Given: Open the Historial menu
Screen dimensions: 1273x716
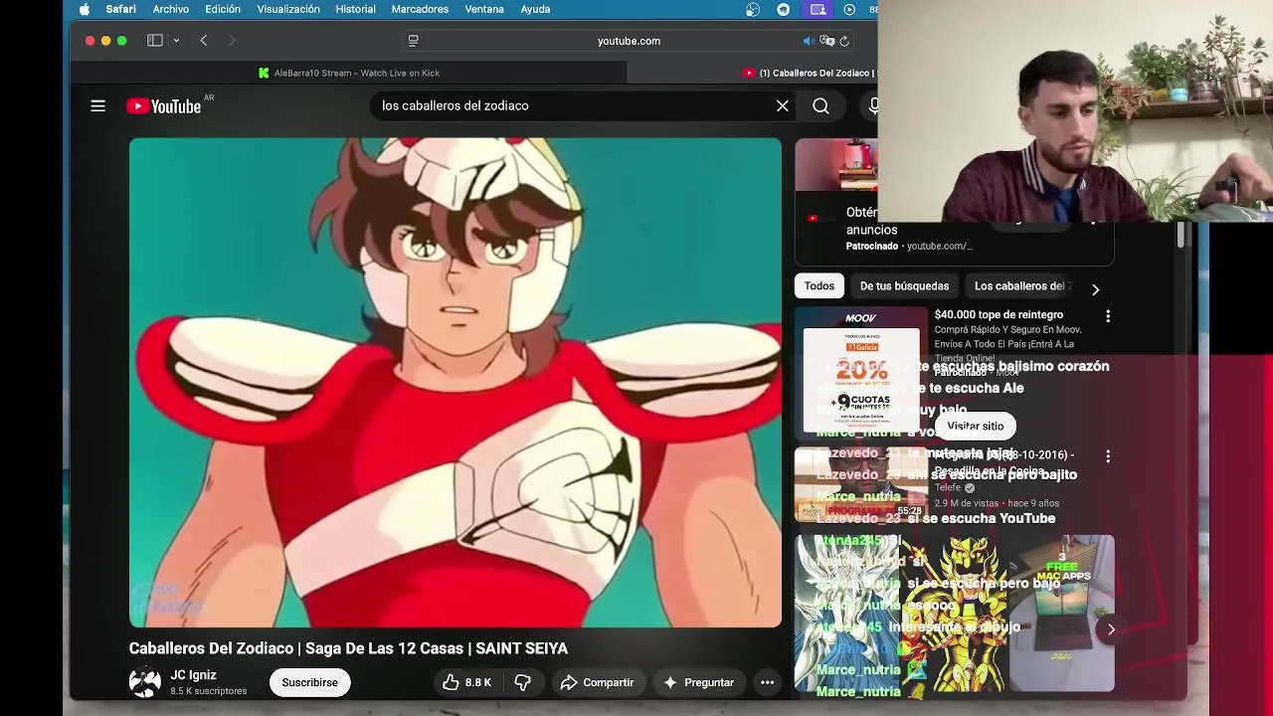Looking at the screenshot, I should pyautogui.click(x=355, y=9).
